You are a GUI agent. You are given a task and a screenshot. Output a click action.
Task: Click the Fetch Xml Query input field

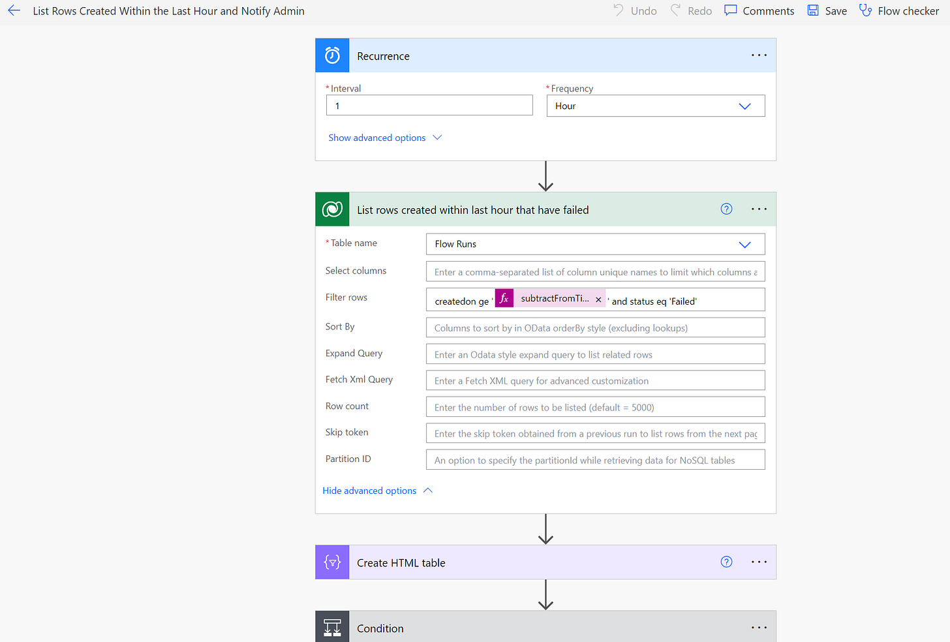pos(595,380)
